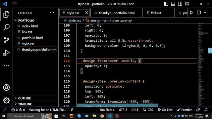212x119 pixels.
Task: Select the style.css editor tab
Action: tap(75, 13)
